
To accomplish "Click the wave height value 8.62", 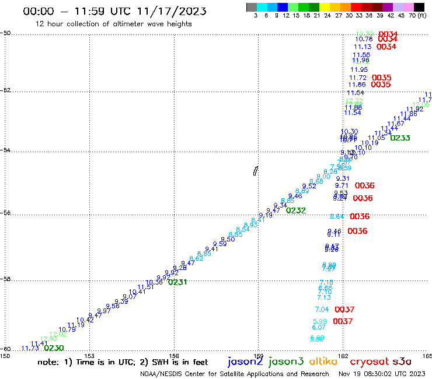I will click(196, 258).
